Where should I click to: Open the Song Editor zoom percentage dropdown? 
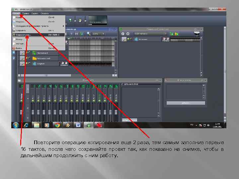pos(98,33)
